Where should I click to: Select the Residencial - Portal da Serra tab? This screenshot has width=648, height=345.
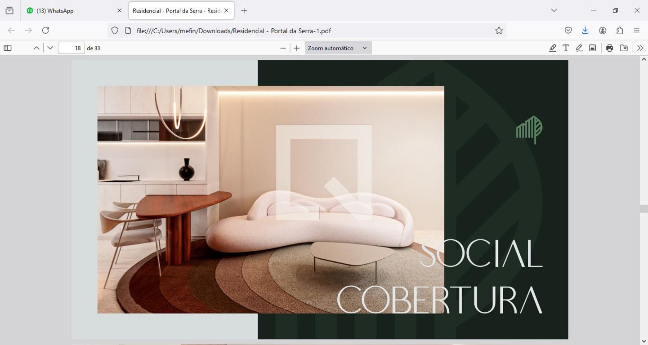click(x=181, y=10)
